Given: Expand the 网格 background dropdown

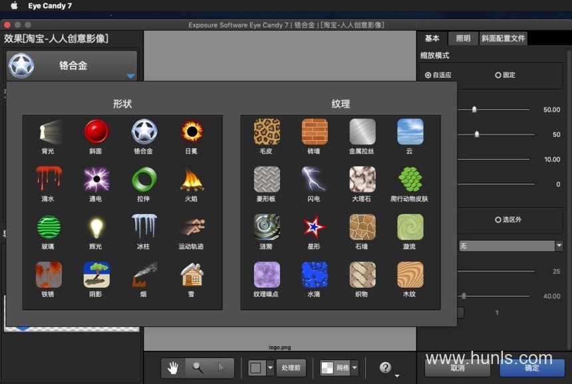Looking at the screenshot, I should tap(355, 367).
